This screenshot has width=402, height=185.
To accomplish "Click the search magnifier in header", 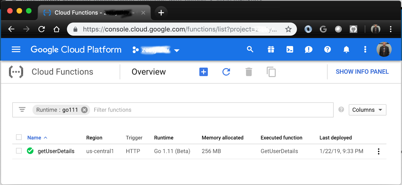I will (250, 49).
